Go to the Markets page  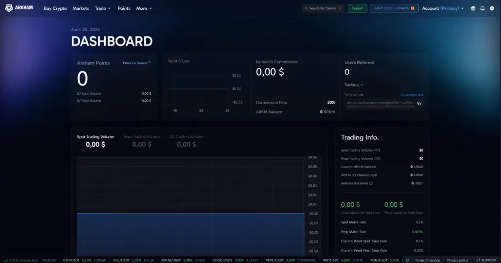click(x=81, y=8)
